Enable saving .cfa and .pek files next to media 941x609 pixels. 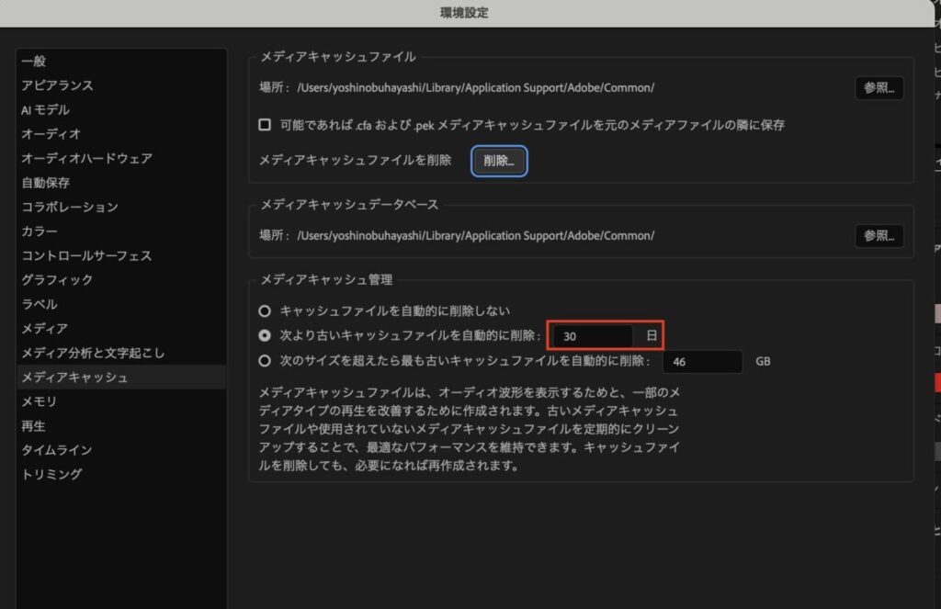(x=265, y=124)
